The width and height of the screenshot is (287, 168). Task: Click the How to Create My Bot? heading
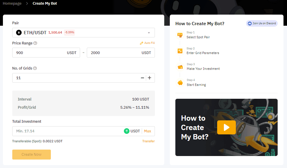tap(200, 24)
